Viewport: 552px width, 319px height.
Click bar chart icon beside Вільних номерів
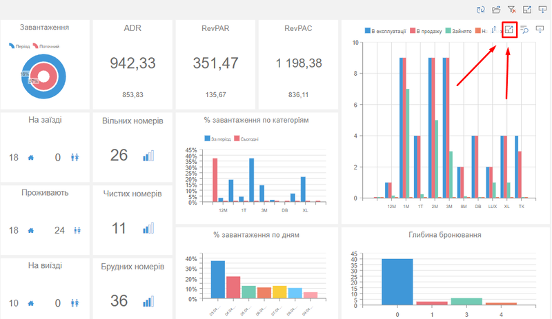148,156
